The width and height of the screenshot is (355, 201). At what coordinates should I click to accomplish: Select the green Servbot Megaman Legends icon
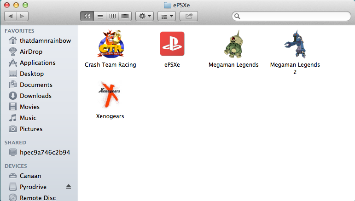tap(233, 44)
